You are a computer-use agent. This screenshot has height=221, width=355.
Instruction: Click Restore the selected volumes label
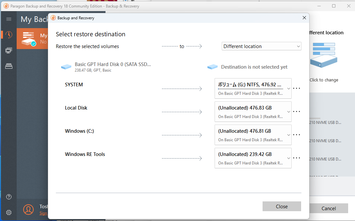(88, 46)
